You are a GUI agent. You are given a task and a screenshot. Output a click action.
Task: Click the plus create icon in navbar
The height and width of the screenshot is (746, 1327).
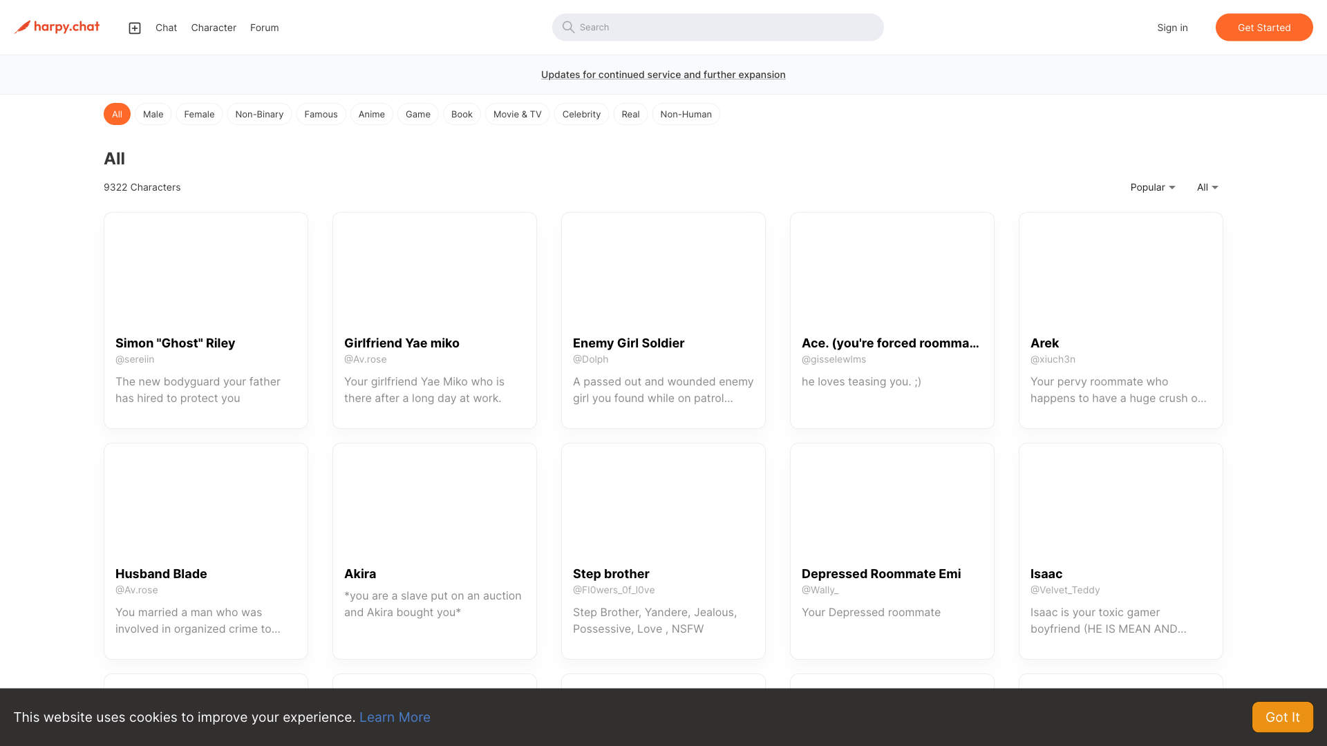(135, 28)
